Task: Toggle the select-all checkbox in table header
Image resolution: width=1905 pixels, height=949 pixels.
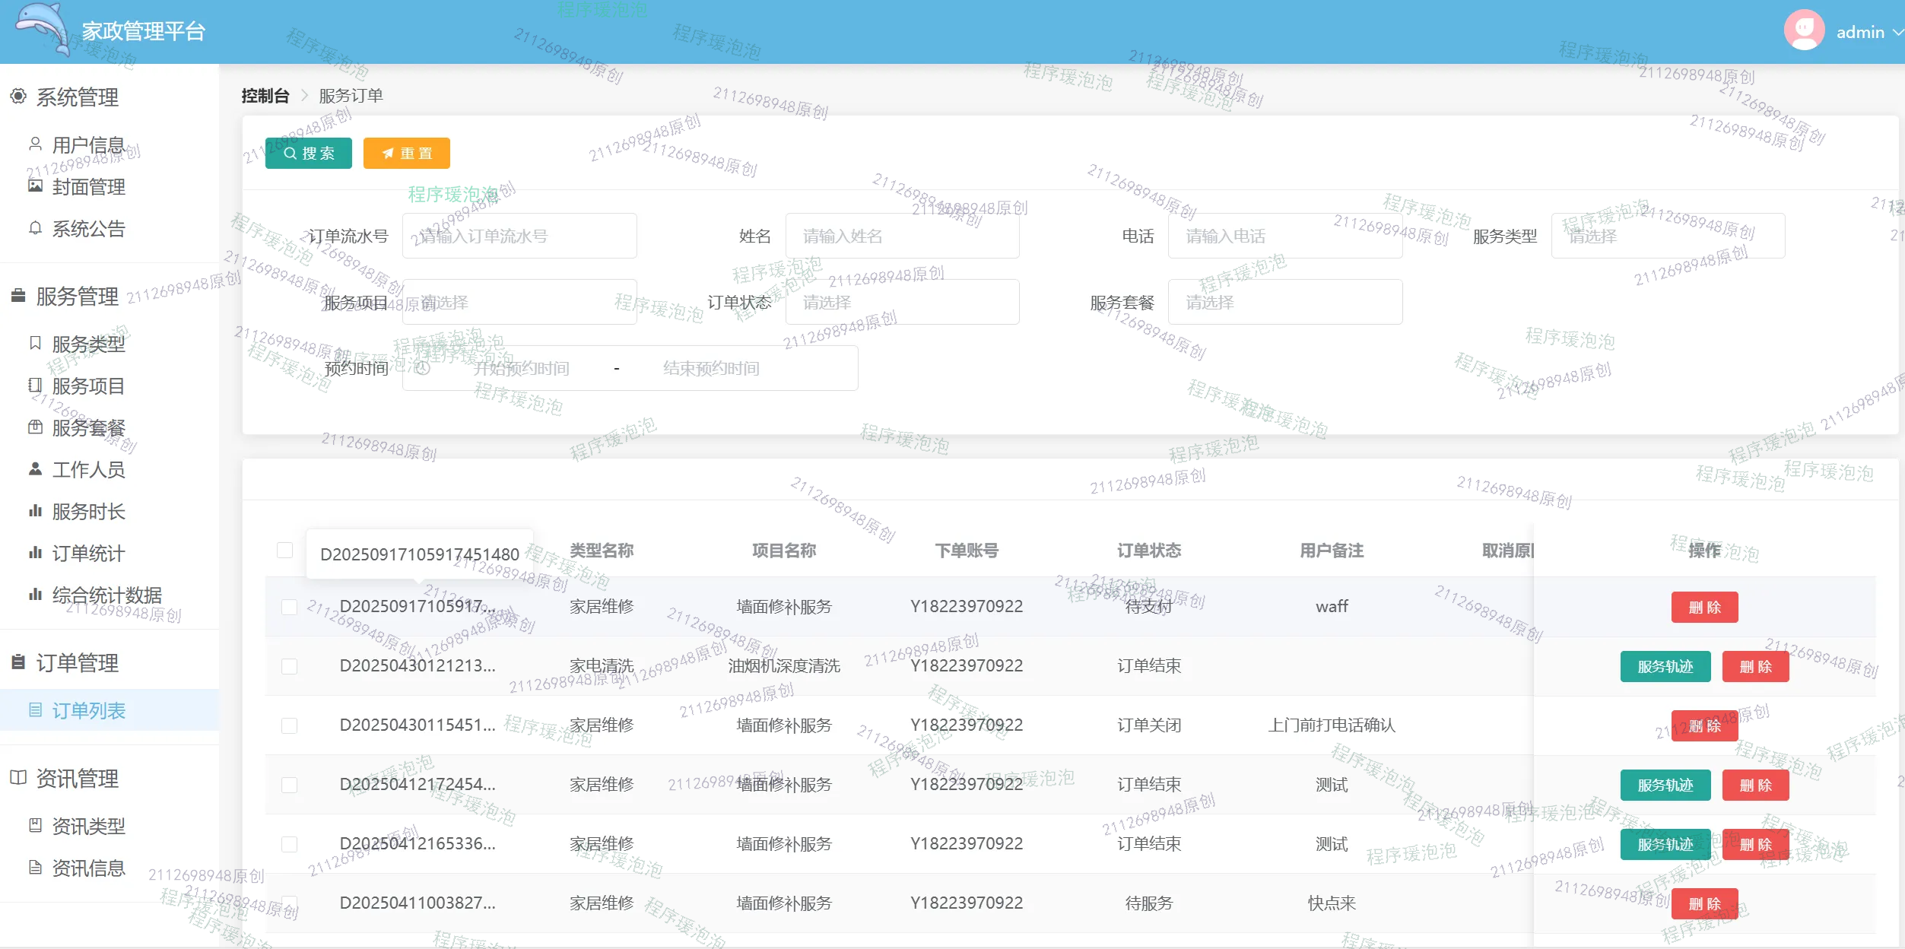Action: 285,550
